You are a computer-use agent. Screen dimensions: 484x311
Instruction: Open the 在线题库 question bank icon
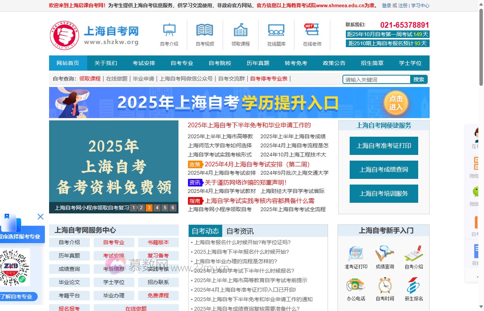[276, 30]
